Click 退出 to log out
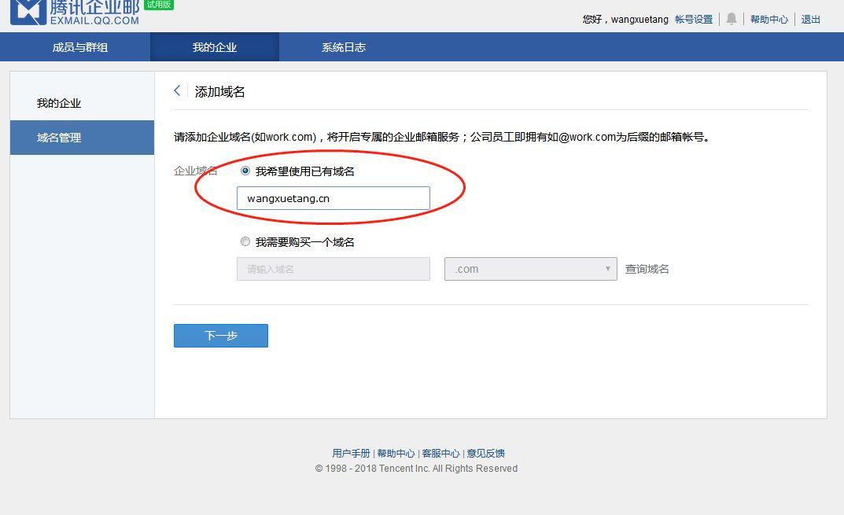Screen dimensions: 844x515 810,19
